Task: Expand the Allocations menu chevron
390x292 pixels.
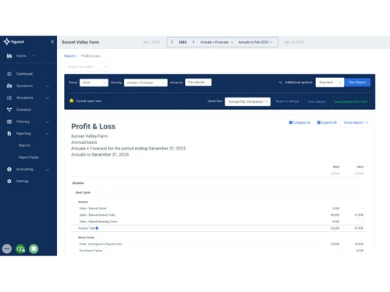Action: pos(48,98)
